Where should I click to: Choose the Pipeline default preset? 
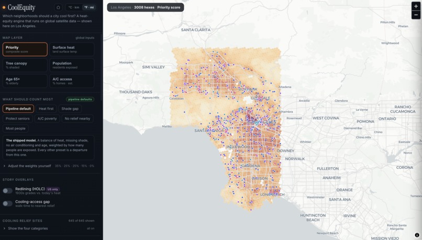[18, 108]
